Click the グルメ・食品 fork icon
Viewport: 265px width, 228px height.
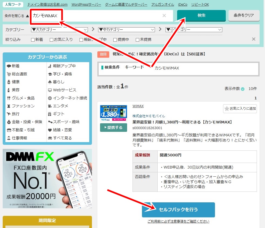pyautogui.click(x=9, y=98)
